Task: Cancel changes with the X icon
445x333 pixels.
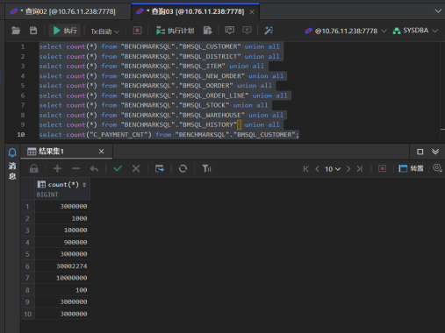Action: [136, 168]
